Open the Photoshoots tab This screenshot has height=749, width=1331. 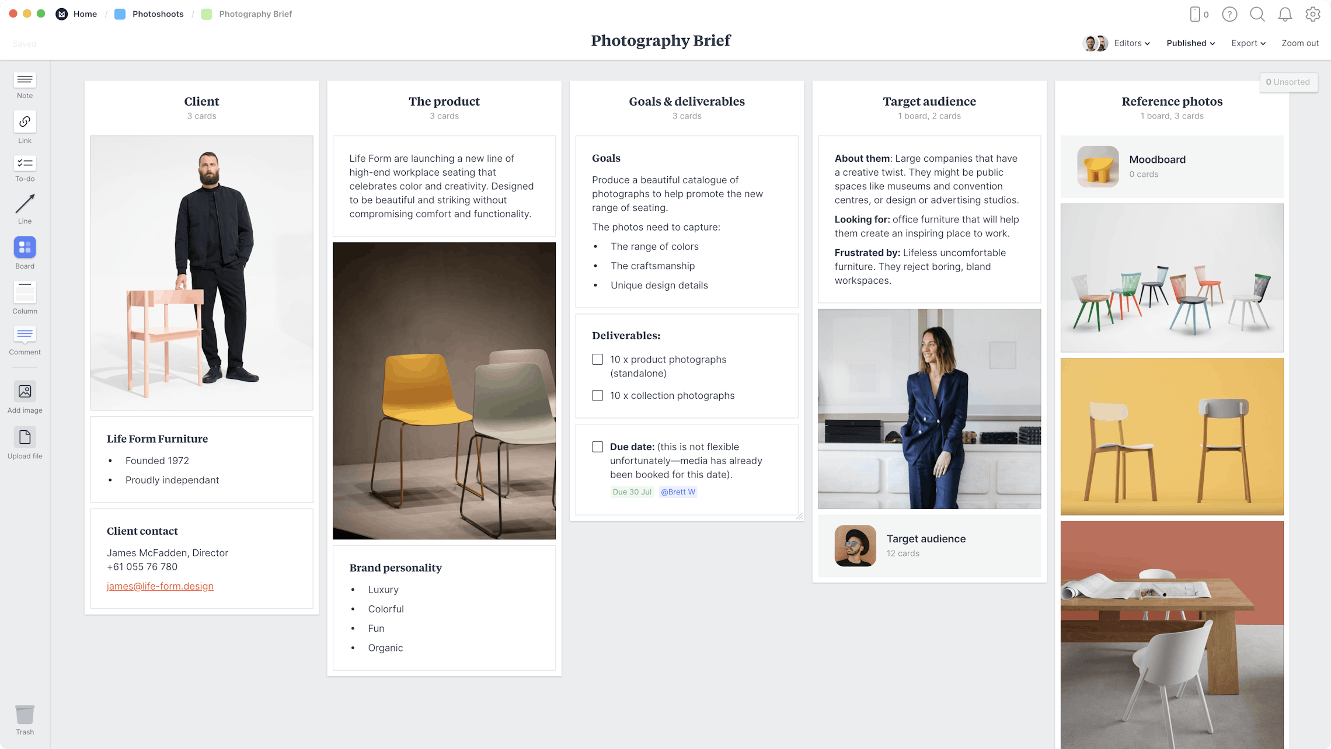pyautogui.click(x=156, y=13)
